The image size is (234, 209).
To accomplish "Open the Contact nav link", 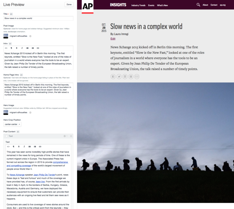I will coord(214,5).
